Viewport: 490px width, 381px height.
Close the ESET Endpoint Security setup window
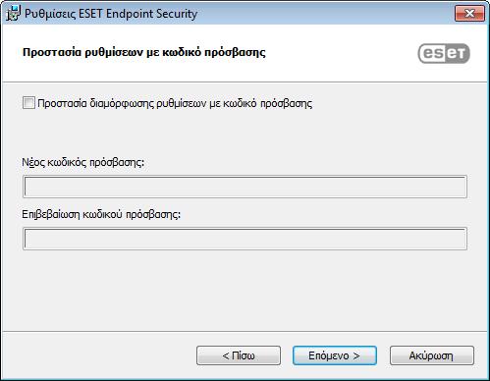[469, 14]
